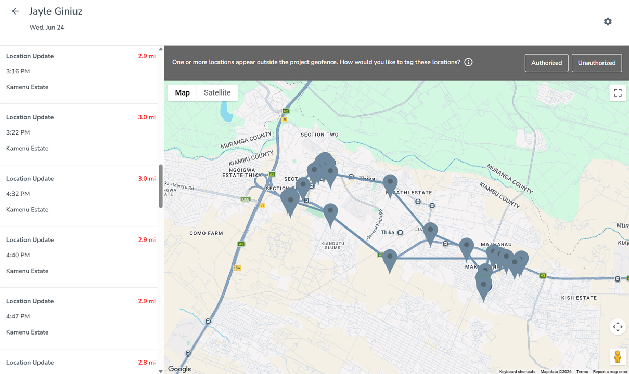Click the 16A road marker
629x374 pixels.
click(x=237, y=268)
